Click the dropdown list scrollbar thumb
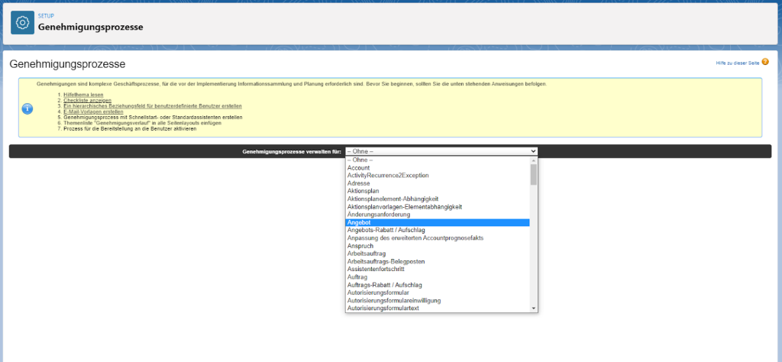This screenshot has height=362, width=782. pyautogui.click(x=534, y=175)
